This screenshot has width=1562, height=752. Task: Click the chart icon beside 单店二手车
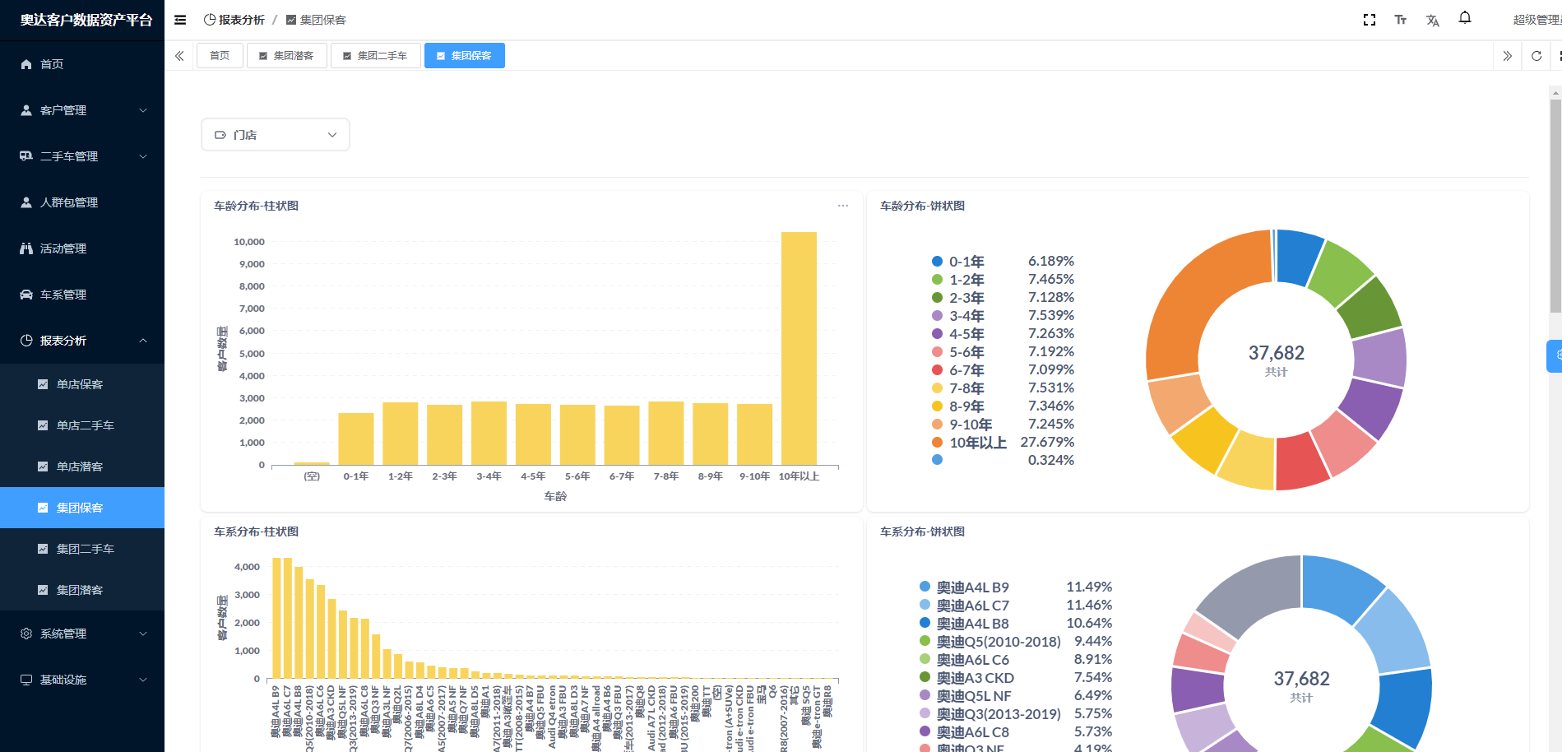point(43,425)
